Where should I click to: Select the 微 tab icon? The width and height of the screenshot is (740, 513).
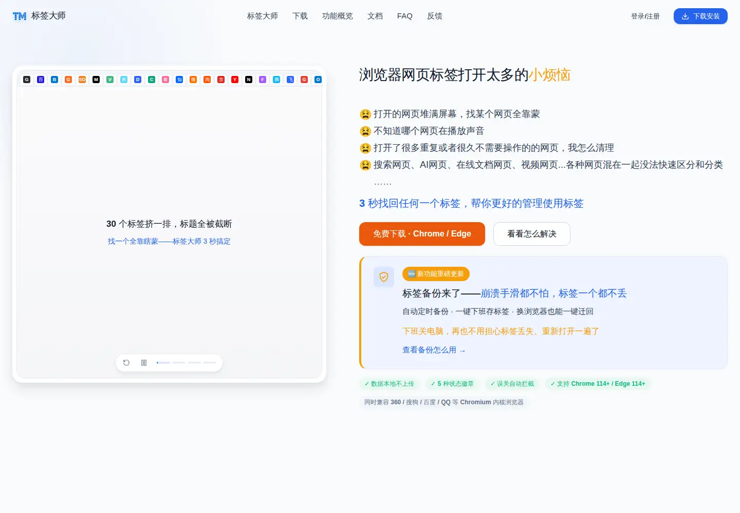193,80
